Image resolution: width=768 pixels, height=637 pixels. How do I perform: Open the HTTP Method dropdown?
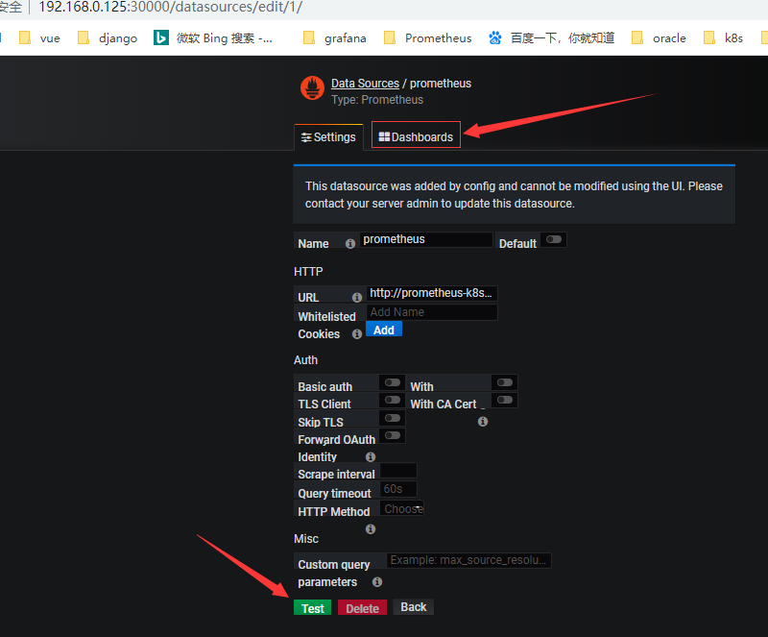402,508
